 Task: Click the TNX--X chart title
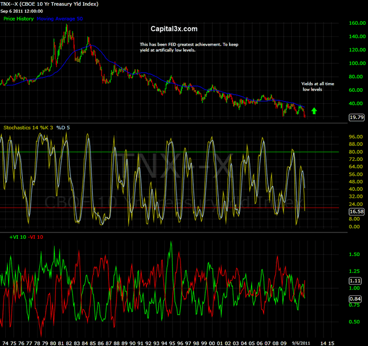click(x=49, y=4)
